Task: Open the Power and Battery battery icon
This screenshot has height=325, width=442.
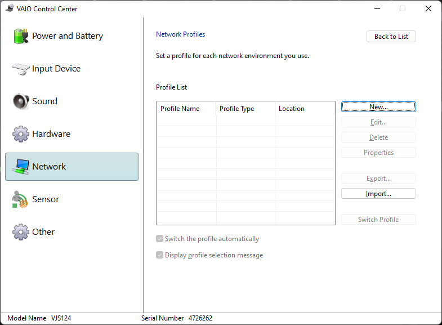Action: [21, 36]
